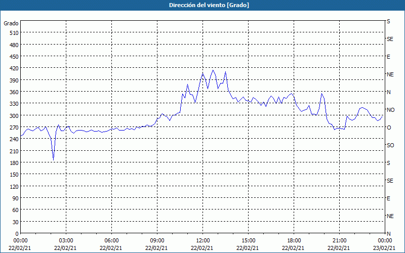Click the "NO" compass label
This screenshot has width=405, height=253.
click(x=390, y=110)
